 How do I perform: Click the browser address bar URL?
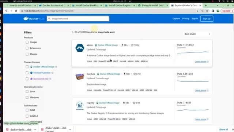49,11
